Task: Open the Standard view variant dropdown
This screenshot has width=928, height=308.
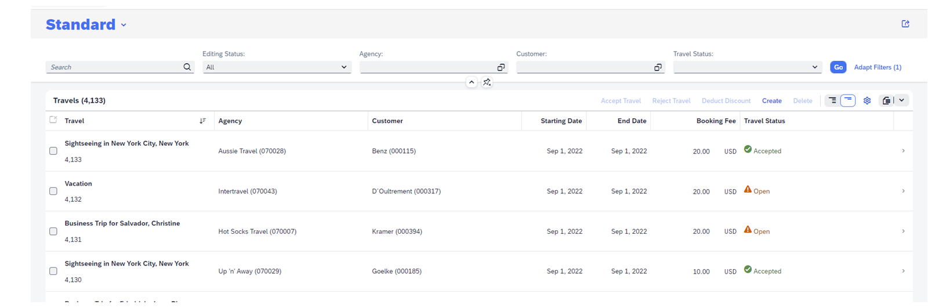Action: 124,25
